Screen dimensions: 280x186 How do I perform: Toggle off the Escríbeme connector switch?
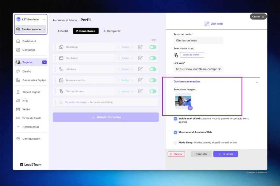point(153,58)
